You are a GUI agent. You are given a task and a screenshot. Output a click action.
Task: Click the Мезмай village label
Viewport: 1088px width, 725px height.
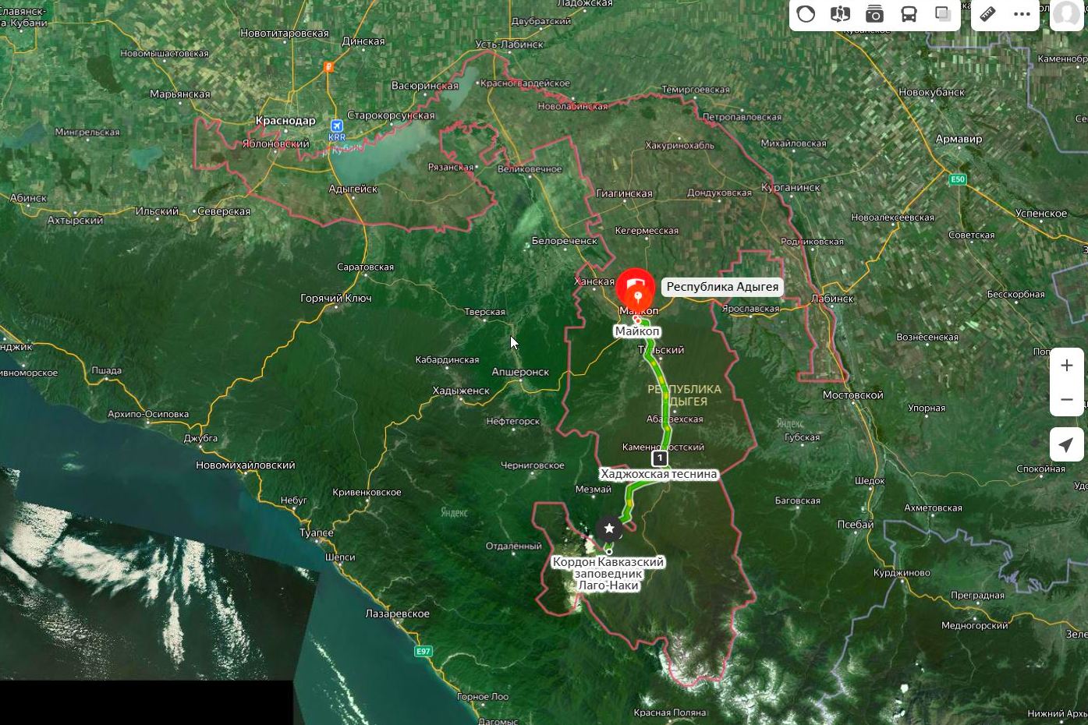[593, 490]
